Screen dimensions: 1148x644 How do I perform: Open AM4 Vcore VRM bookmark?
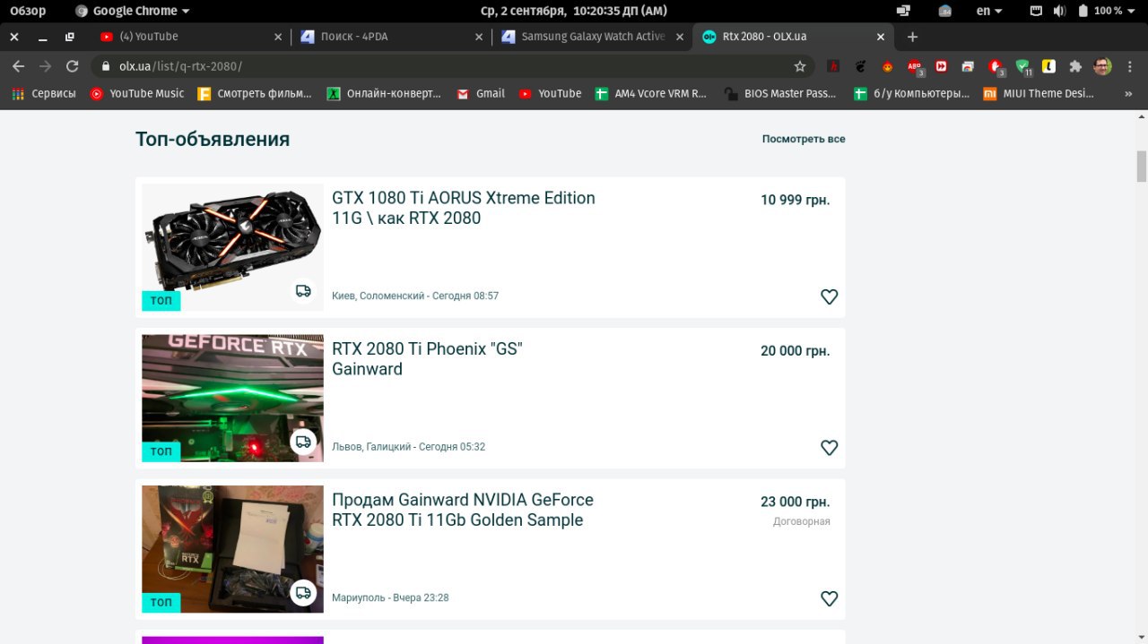[651, 93]
